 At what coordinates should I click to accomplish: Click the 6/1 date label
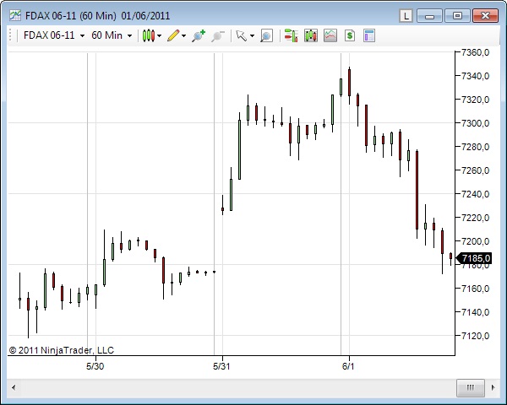point(348,366)
